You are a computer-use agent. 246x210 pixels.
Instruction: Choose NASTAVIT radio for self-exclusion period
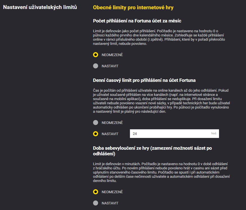coord(96,203)
